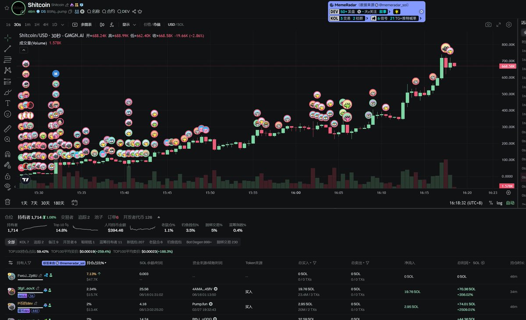Lock all drawing tools

[x=7, y=176]
